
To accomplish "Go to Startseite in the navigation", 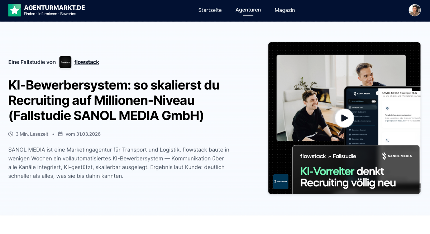I will pyautogui.click(x=210, y=10).
